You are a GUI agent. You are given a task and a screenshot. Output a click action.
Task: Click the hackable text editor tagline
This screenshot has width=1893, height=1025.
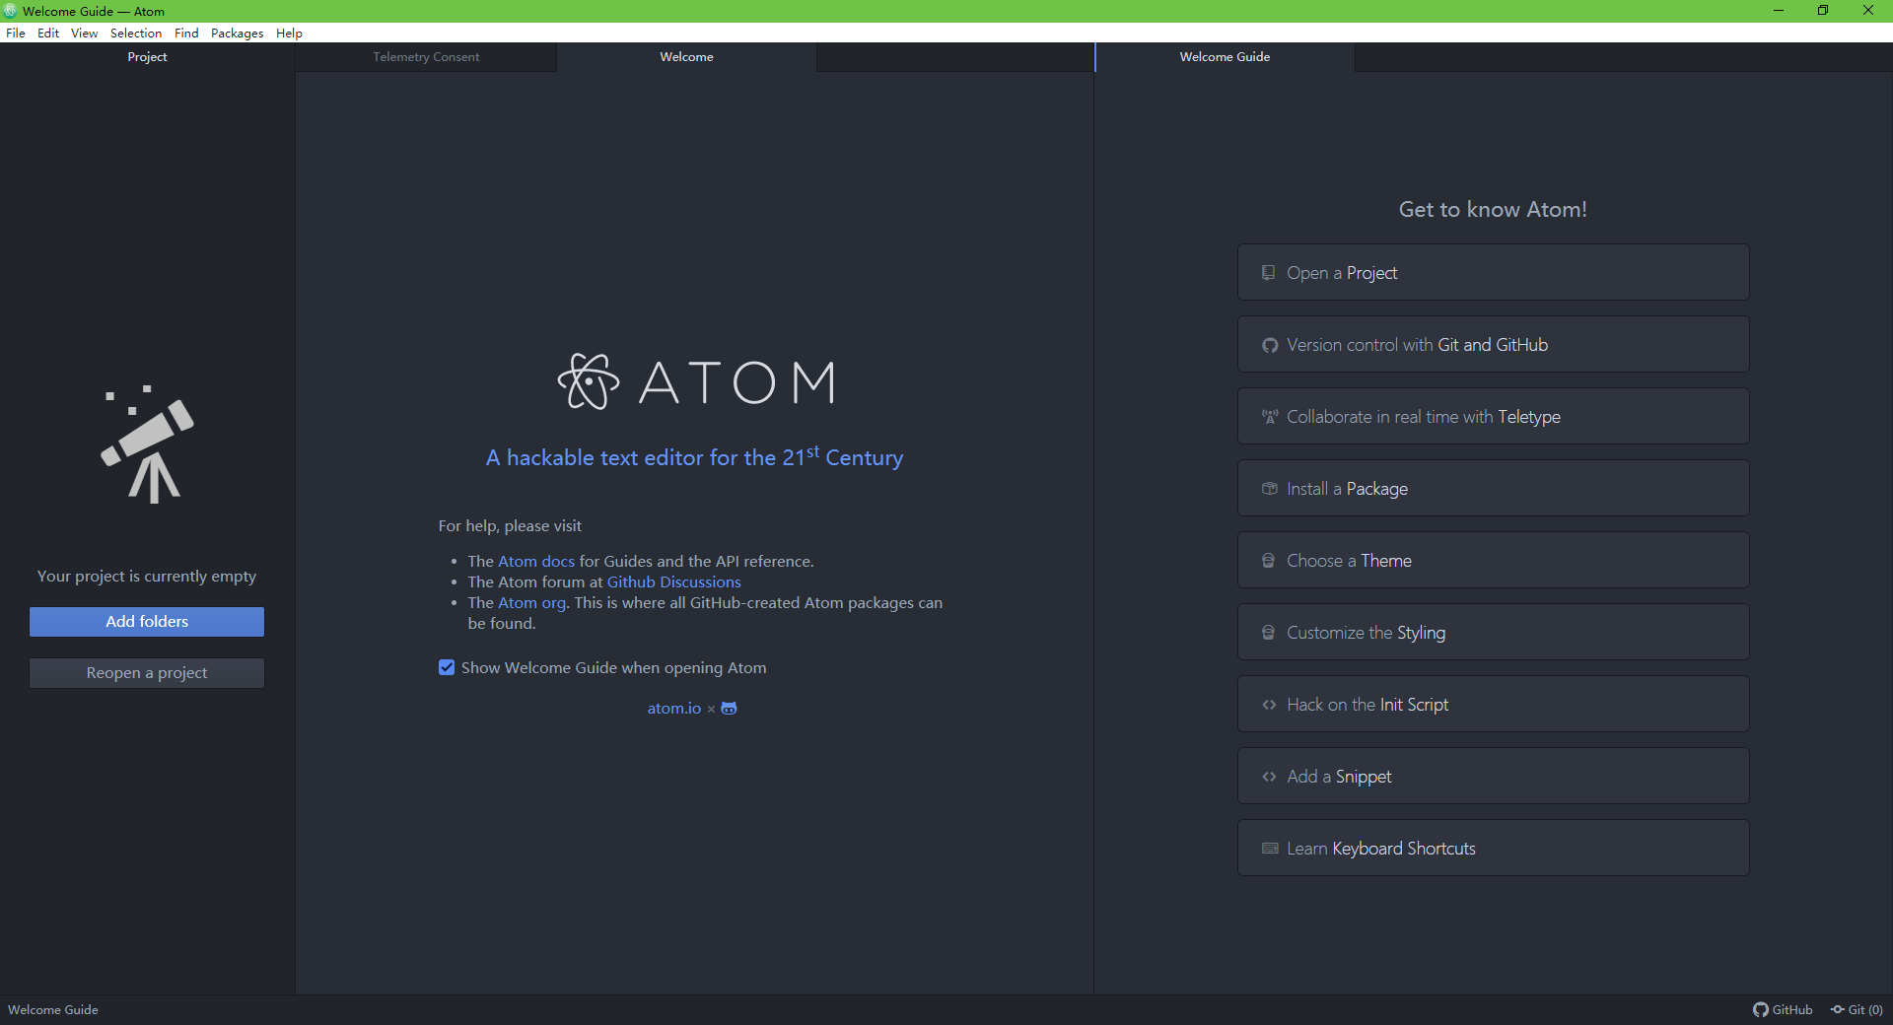point(694,457)
